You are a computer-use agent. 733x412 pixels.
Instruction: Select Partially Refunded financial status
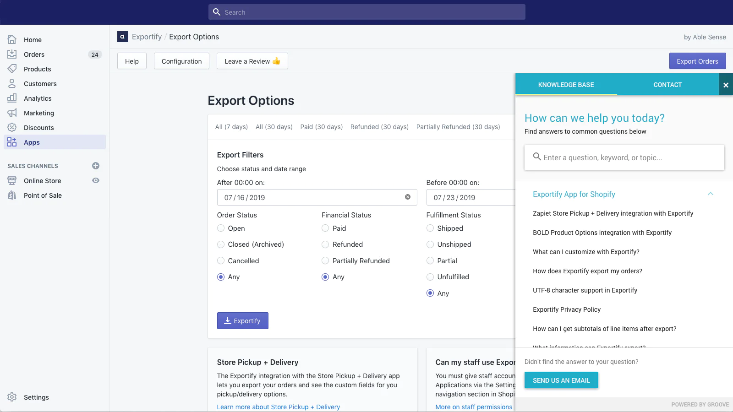(325, 260)
